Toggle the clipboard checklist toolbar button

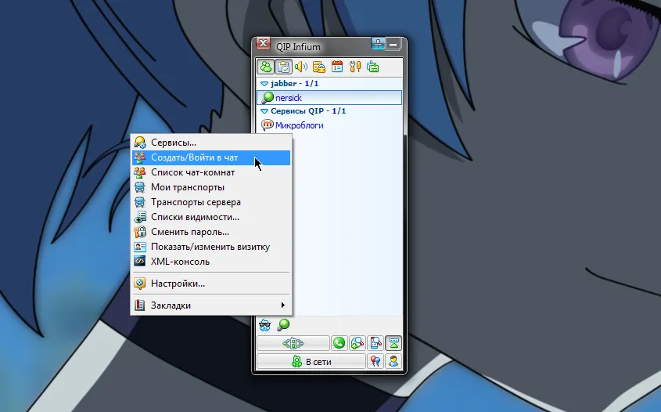284,67
